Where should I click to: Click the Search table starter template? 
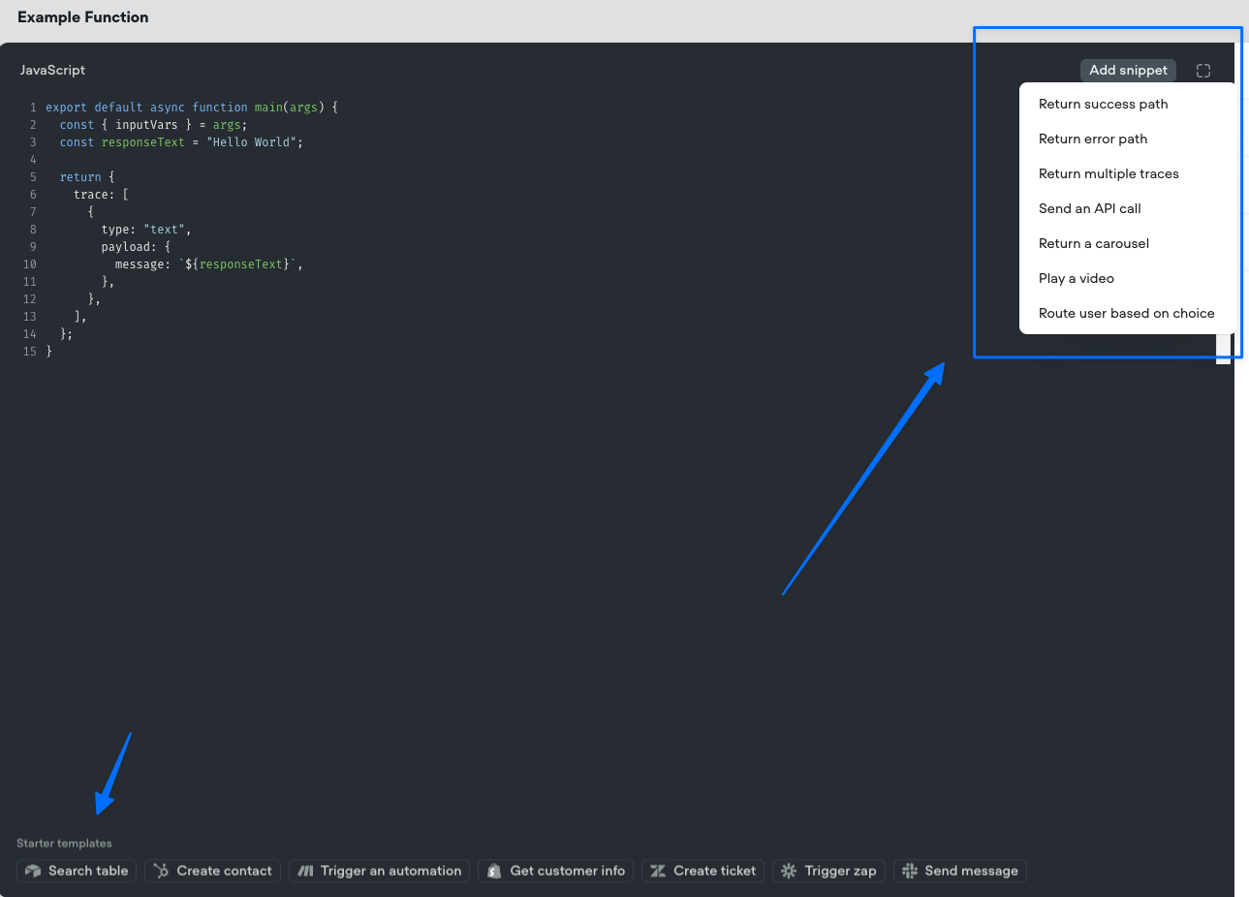[x=78, y=871]
